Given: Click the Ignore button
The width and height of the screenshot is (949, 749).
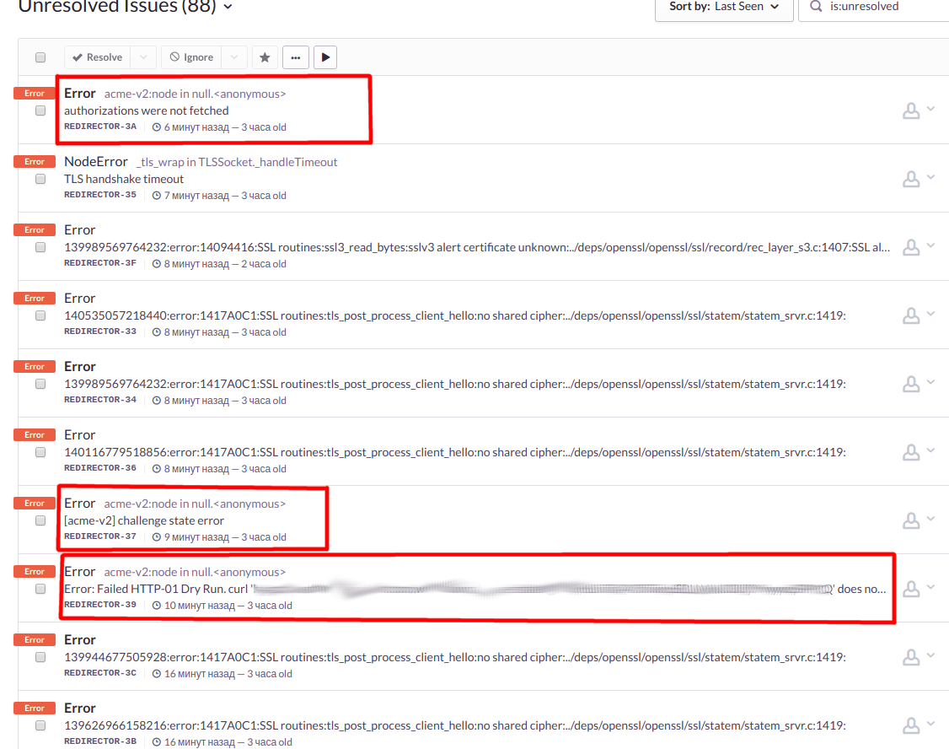Looking at the screenshot, I should coord(191,57).
